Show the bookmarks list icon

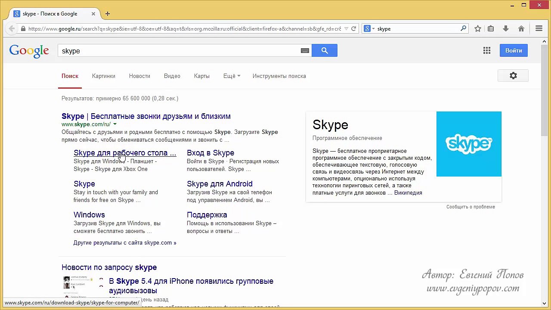(x=491, y=29)
